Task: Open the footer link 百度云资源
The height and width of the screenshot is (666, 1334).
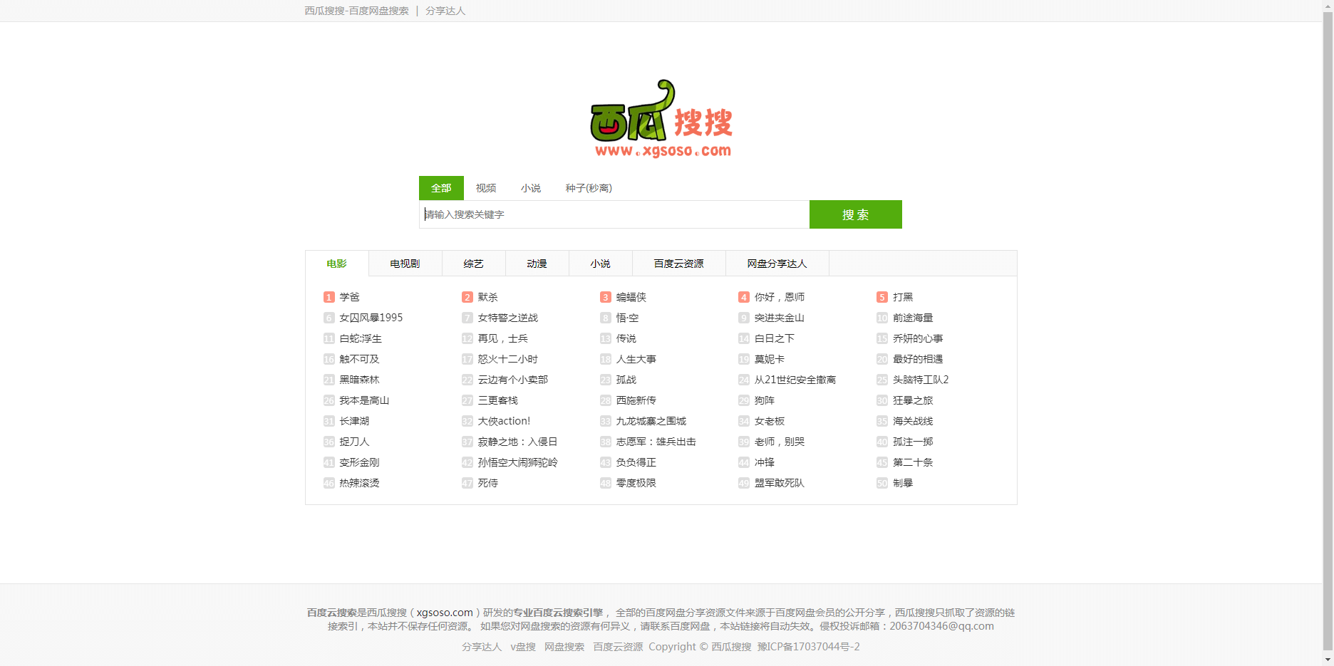Action: point(618,647)
